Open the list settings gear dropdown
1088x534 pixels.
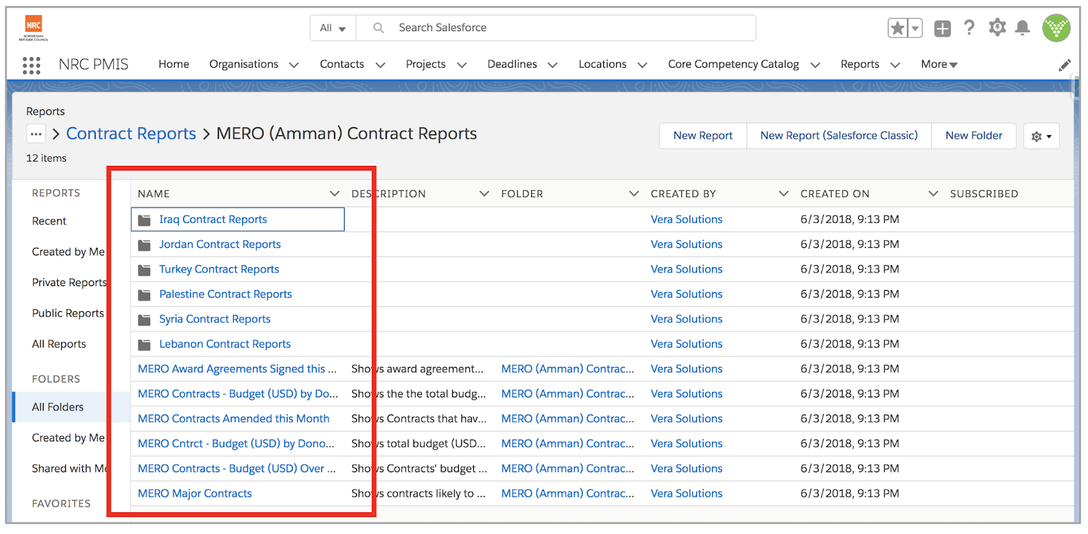click(x=1041, y=136)
